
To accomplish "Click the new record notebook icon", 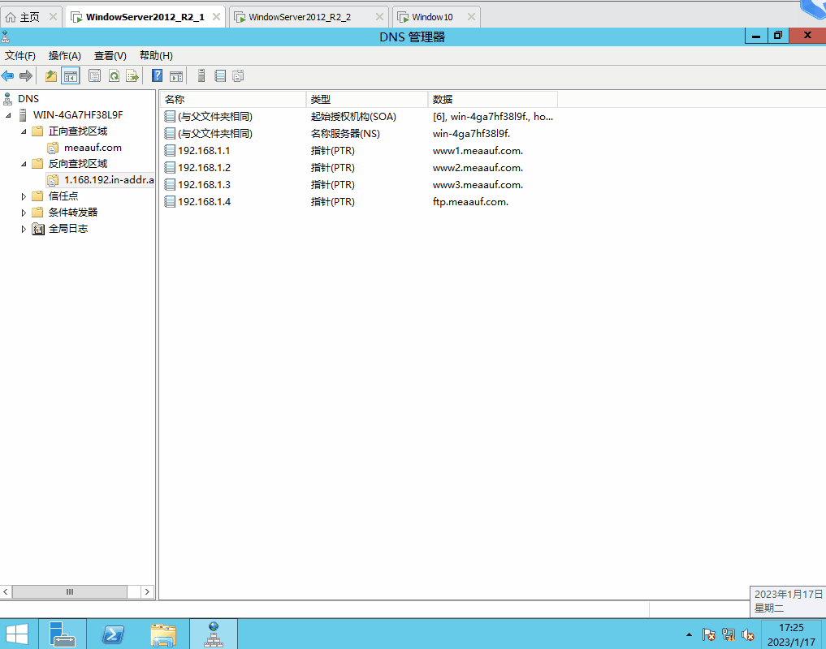I will [220, 75].
